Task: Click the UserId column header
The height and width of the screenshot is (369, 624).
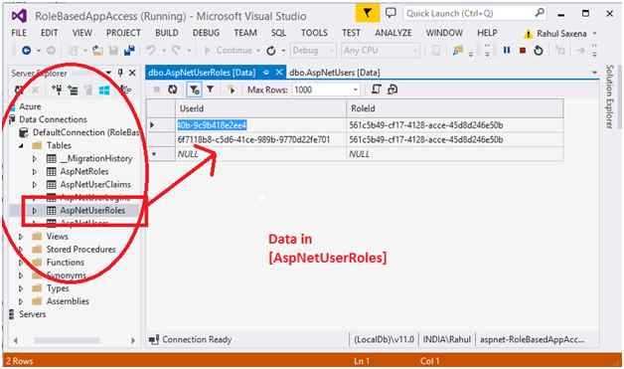Action: pyautogui.click(x=260, y=108)
